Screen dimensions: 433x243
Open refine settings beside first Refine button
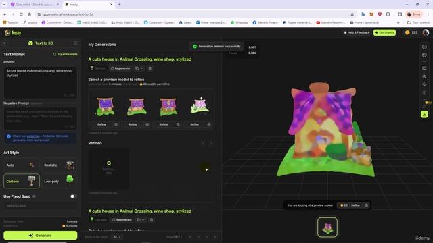pos(116,124)
